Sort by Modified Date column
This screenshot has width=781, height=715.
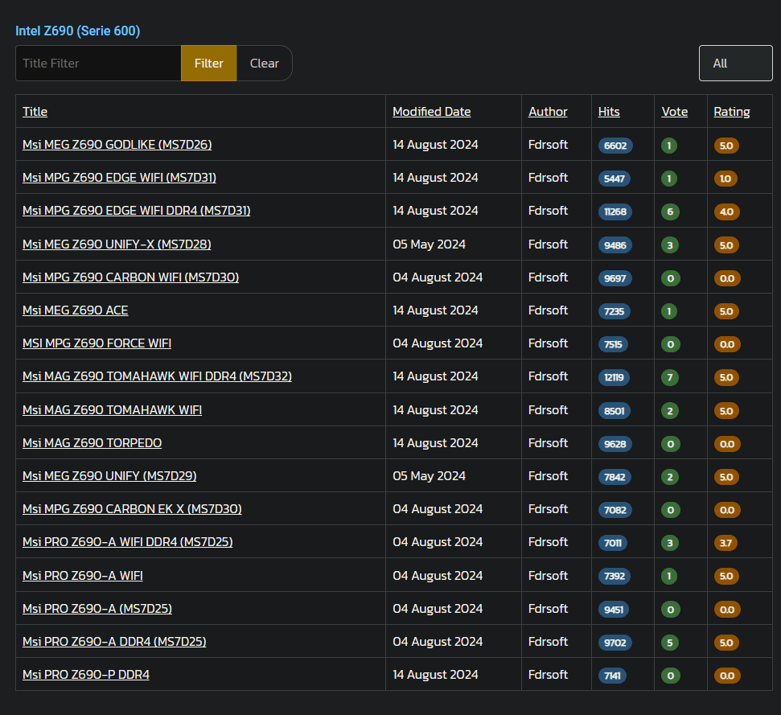pos(432,112)
